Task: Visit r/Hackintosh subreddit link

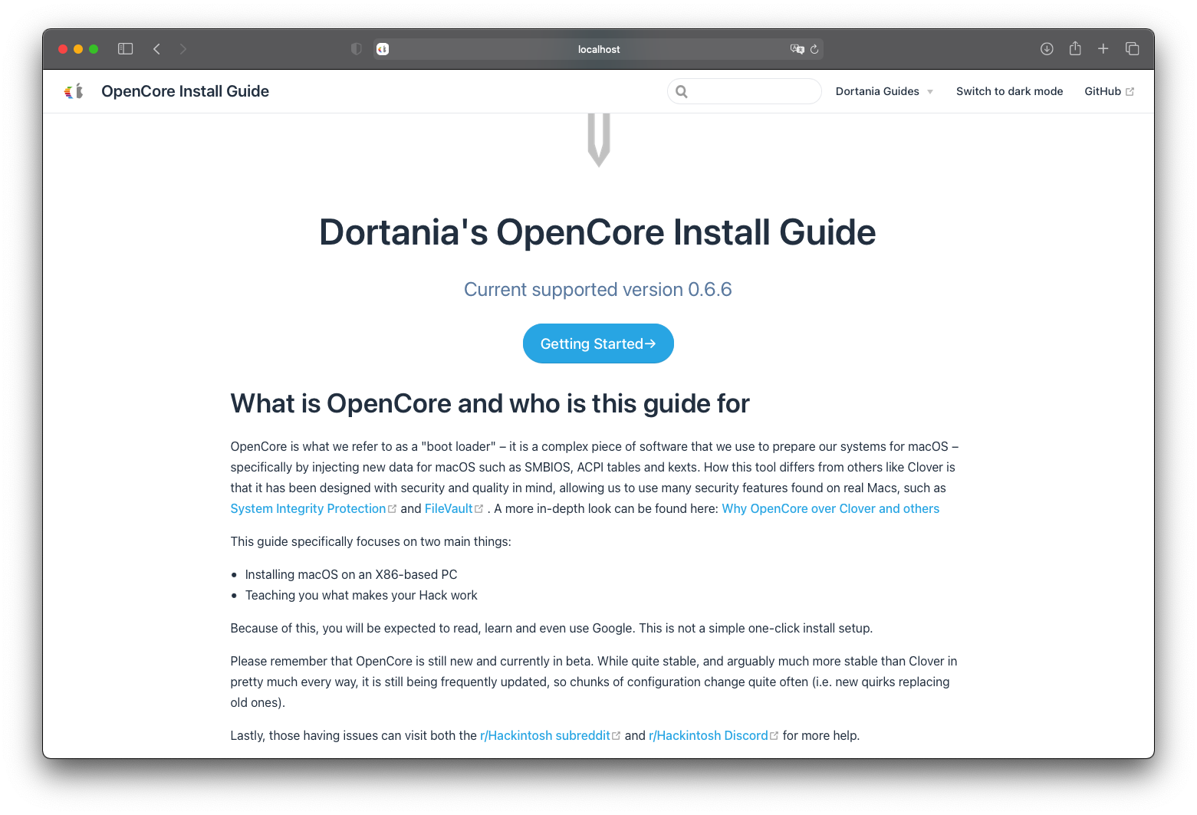Action: point(550,735)
